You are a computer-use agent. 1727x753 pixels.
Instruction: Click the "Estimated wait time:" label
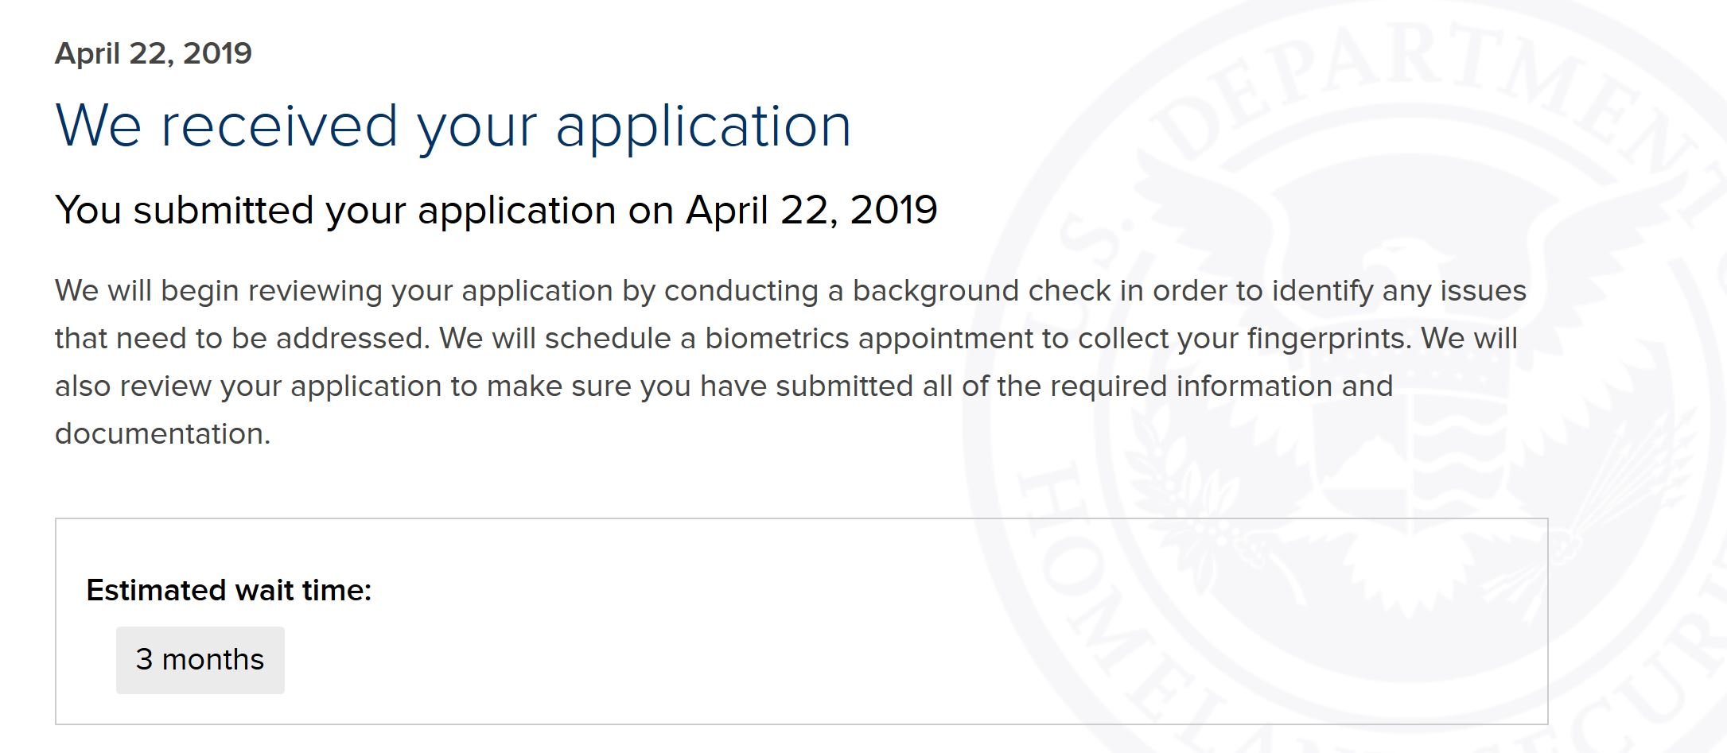229,591
